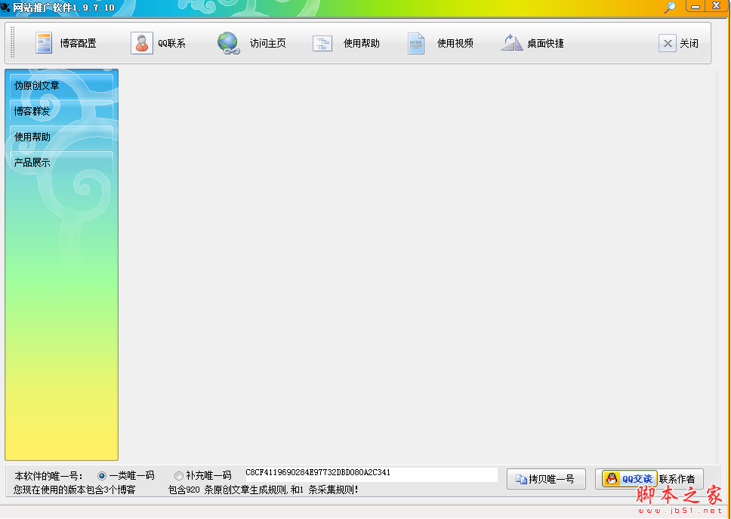Open the 伪原创文章 sidebar item
This screenshot has height=519, width=731.
[60, 85]
